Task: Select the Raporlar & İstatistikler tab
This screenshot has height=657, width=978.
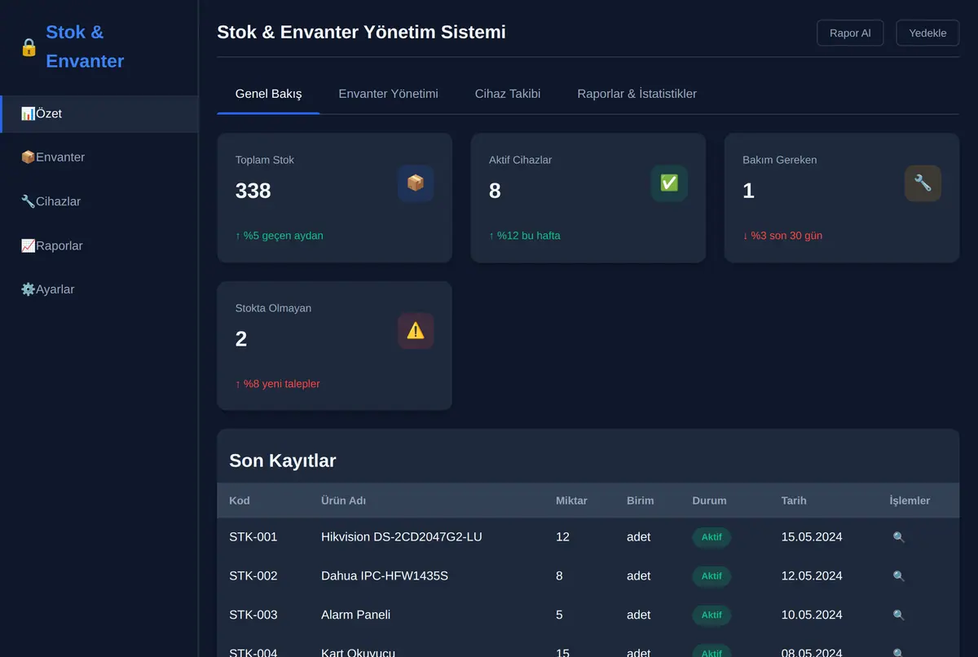Action: [x=637, y=94]
